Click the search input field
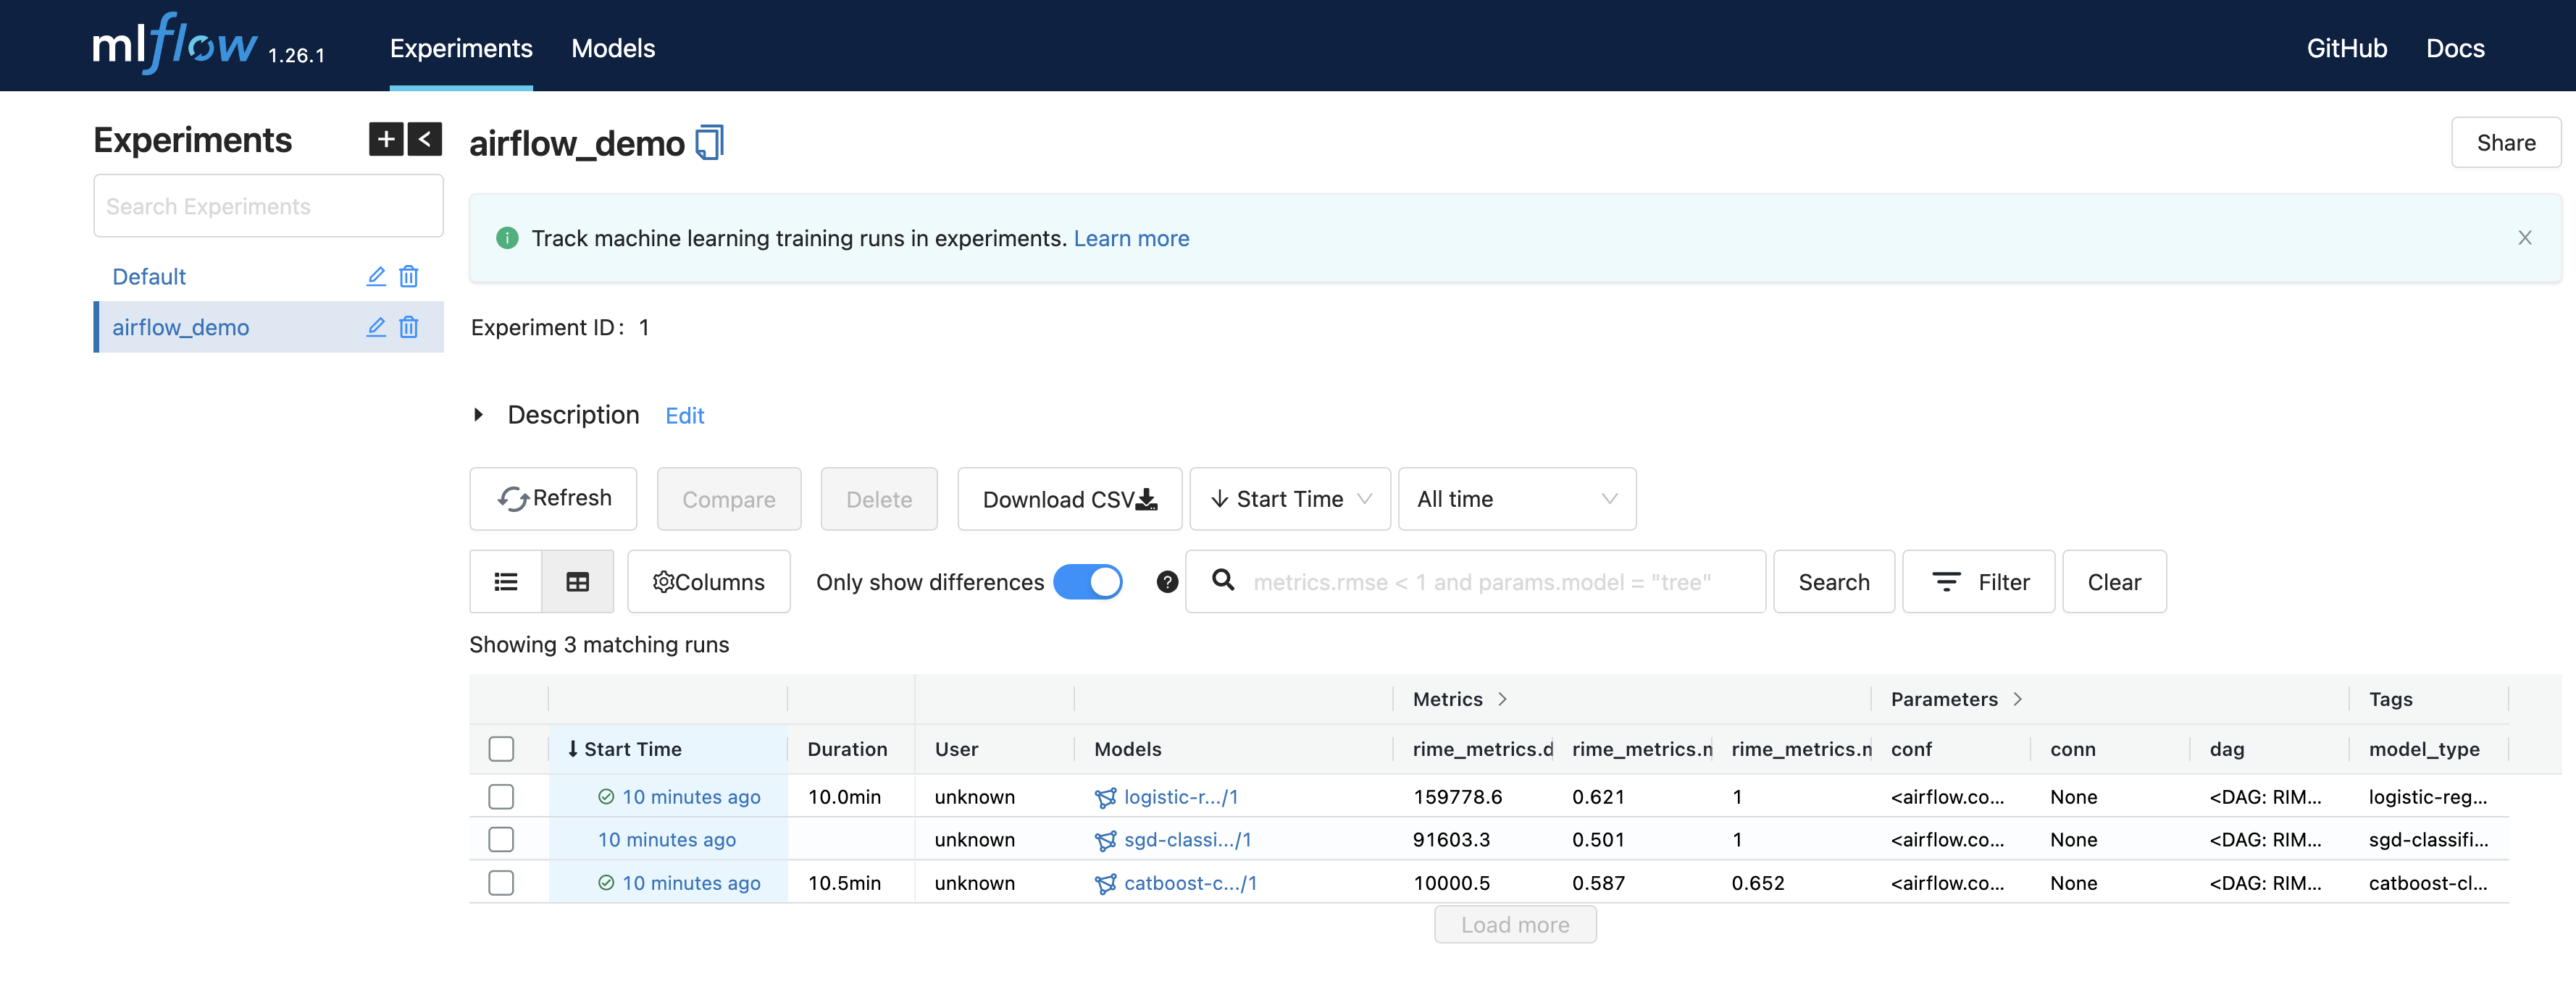 click(x=1486, y=580)
